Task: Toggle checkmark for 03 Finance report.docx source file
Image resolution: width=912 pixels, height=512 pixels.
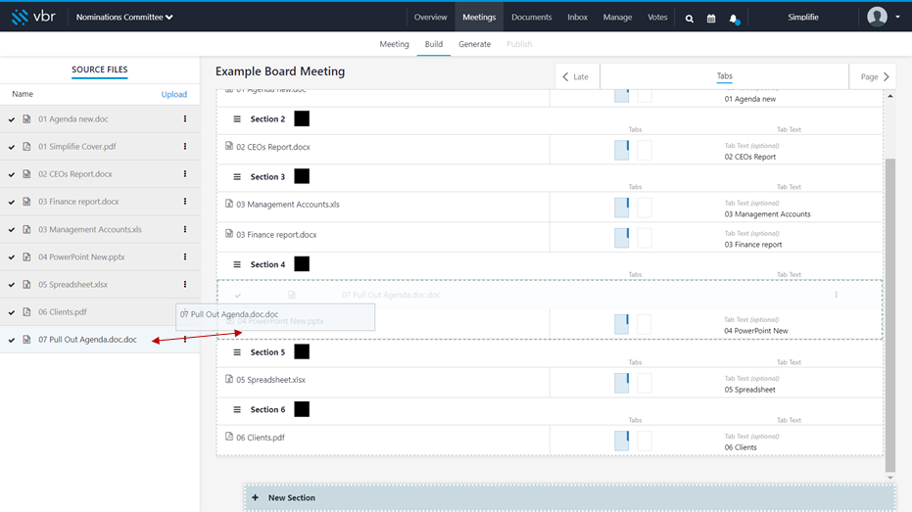Action: point(12,202)
